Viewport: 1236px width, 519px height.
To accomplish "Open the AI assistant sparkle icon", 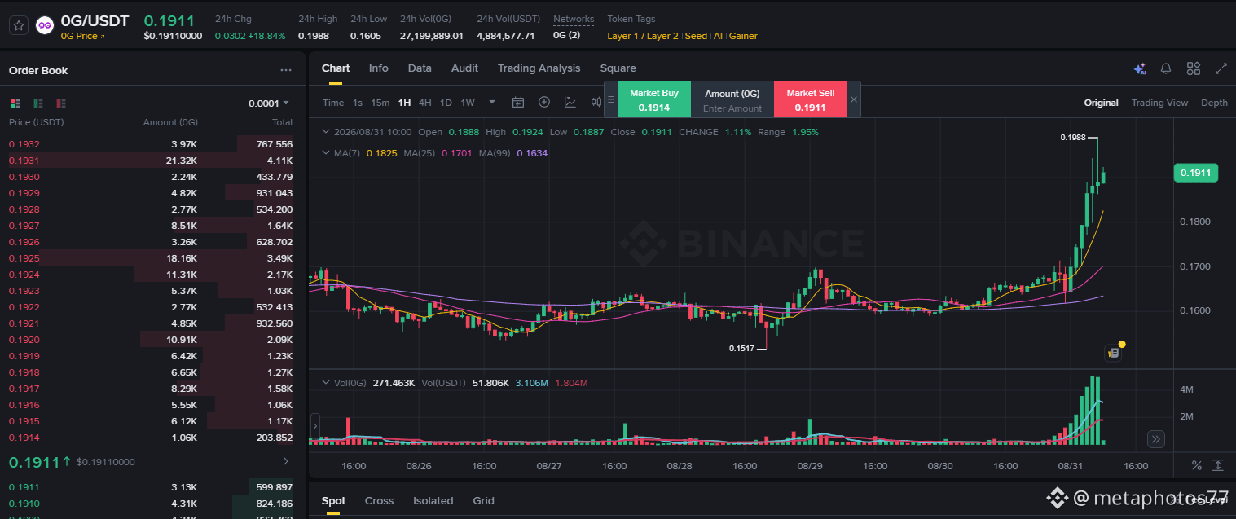I will coord(1140,69).
